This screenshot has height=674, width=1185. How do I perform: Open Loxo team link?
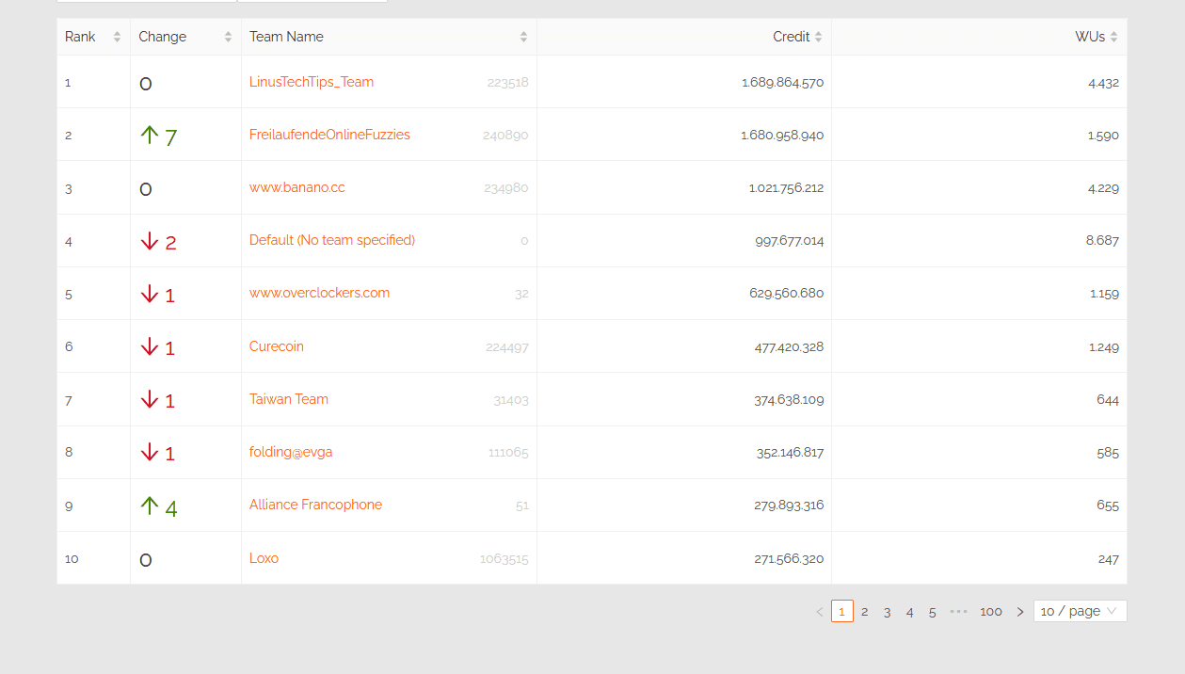(264, 558)
